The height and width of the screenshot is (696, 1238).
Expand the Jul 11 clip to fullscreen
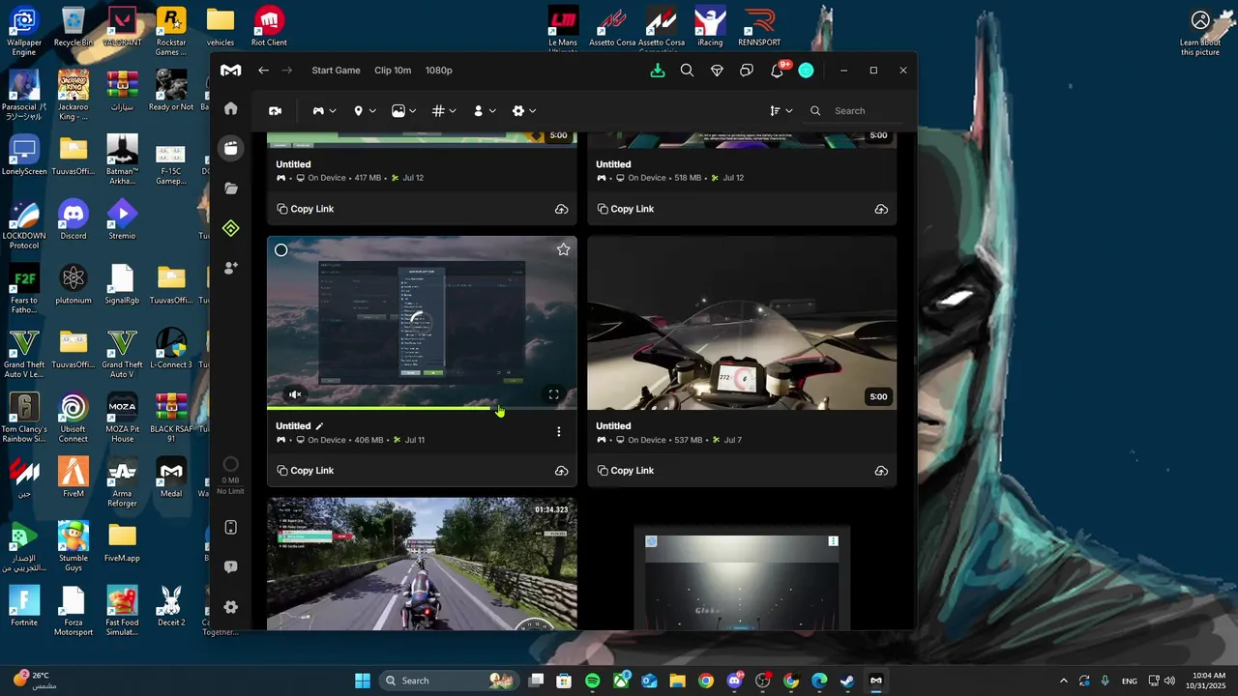pos(553,394)
